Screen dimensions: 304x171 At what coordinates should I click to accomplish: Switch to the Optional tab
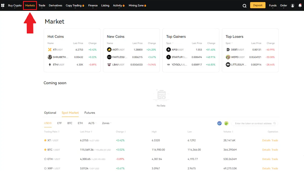50,113
